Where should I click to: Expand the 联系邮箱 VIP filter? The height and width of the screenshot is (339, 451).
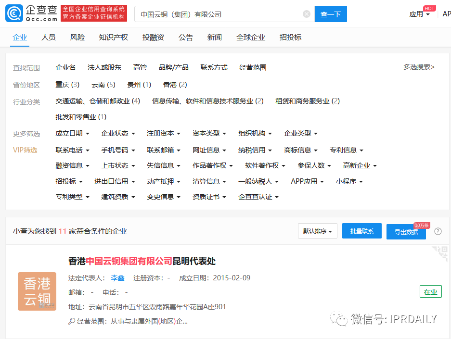(x=164, y=150)
